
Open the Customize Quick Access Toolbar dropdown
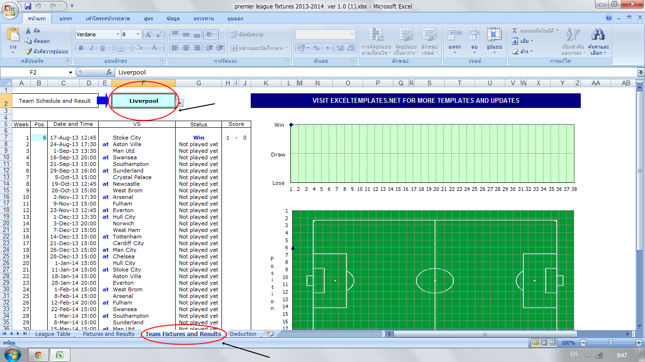(x=72, y=6)
